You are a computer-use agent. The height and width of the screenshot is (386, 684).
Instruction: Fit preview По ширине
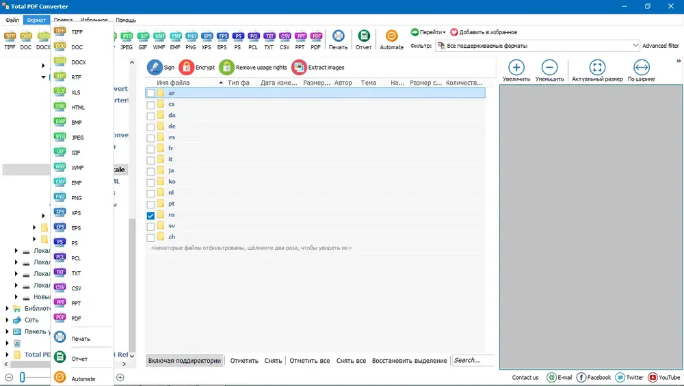642,70
